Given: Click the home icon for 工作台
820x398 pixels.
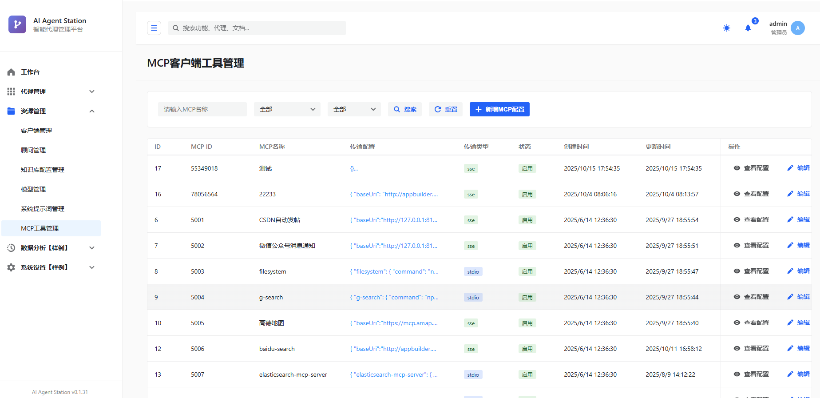Looking at the screenshot, I should tap(11, 72).
